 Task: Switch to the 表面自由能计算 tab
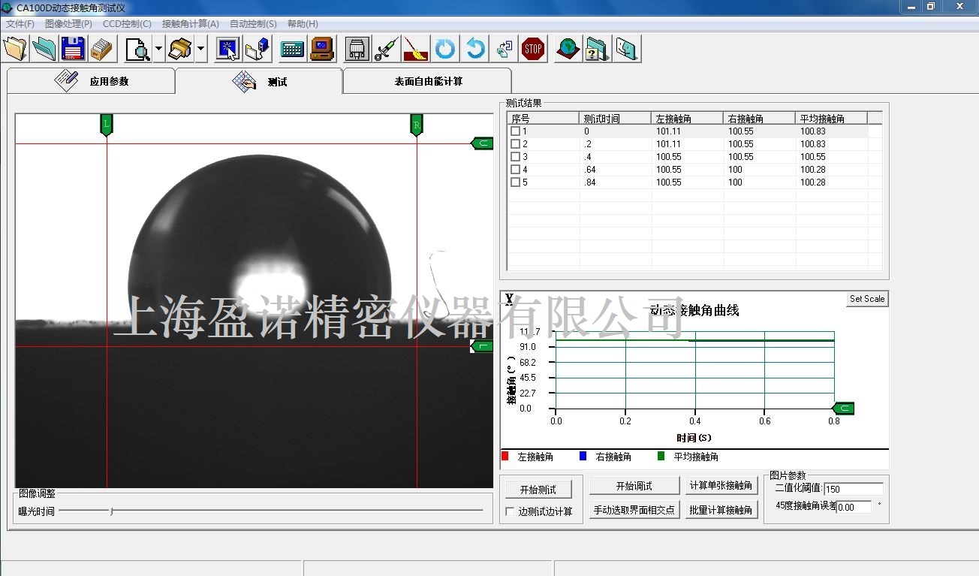tap(428, 81)
